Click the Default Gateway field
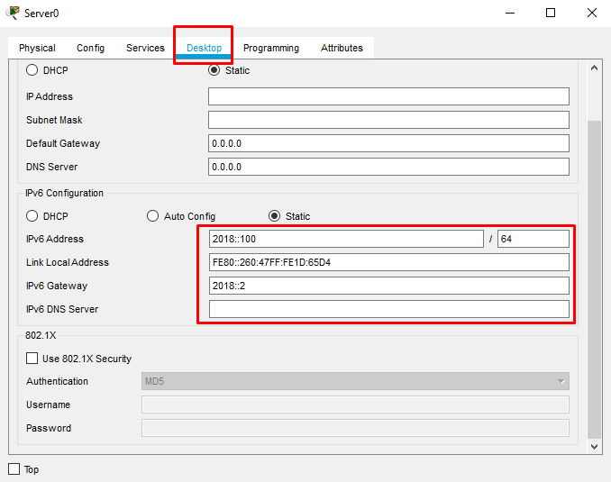Screen dimensions: 611x482 388,143
